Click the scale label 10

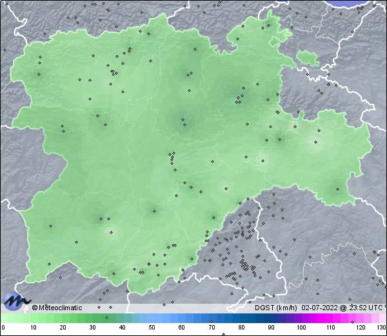[34, 328]
